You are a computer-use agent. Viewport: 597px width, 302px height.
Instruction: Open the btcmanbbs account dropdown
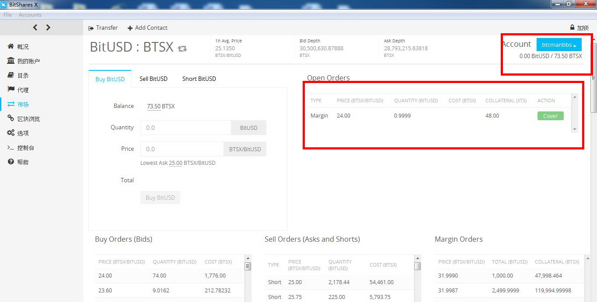(559, 45)
